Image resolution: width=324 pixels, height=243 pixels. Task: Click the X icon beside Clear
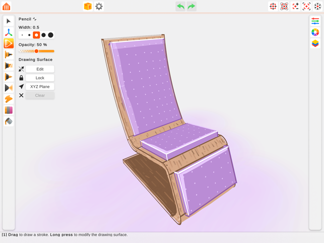[21, 95]
